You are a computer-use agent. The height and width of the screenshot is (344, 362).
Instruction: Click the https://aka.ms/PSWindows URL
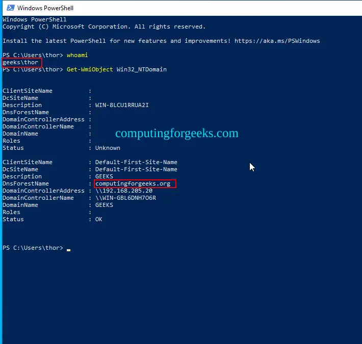point(277,41)
